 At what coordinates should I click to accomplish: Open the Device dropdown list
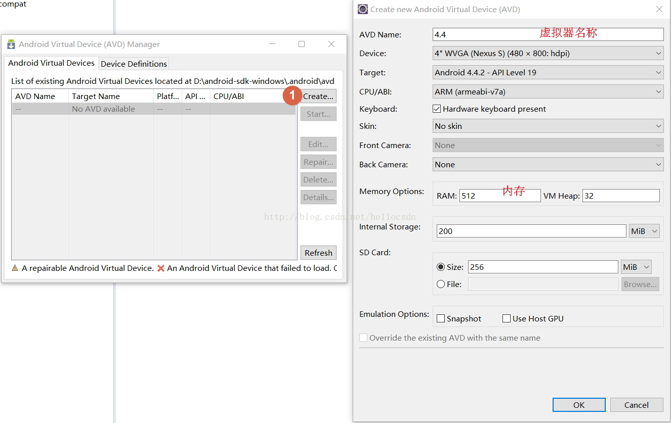548,53
